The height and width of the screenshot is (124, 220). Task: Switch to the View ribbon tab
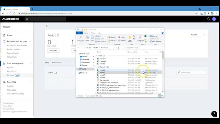[x=100, y=33]
